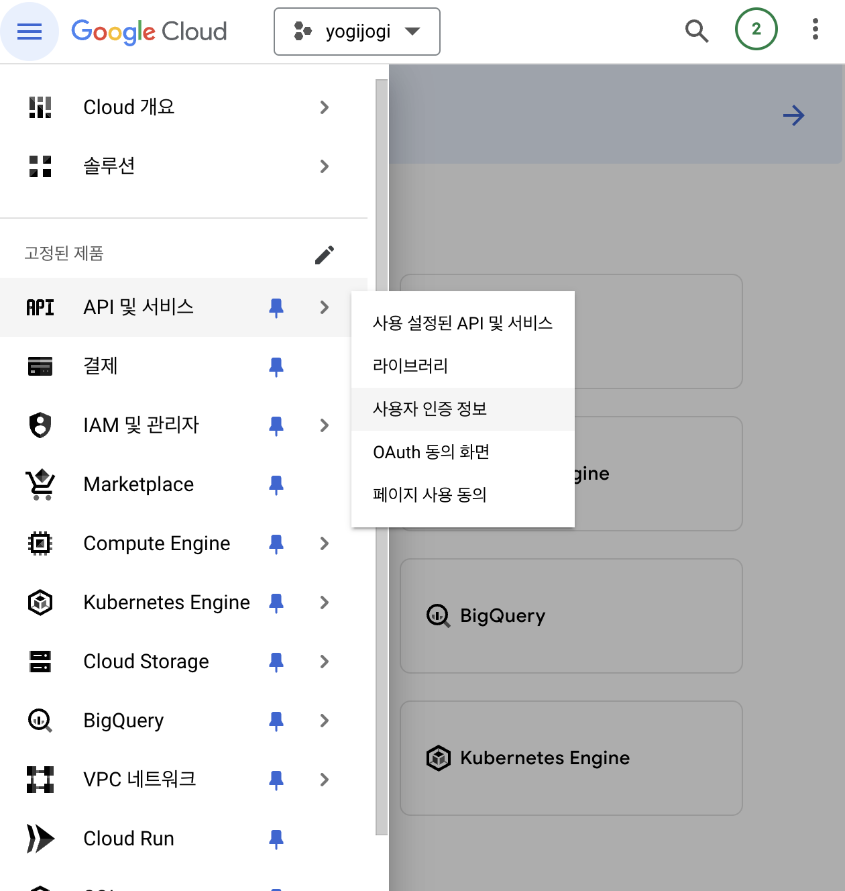Click the Marketplace shopping cart icon
The height and width of the screenshot is (891, 845).
click(40, 484)
